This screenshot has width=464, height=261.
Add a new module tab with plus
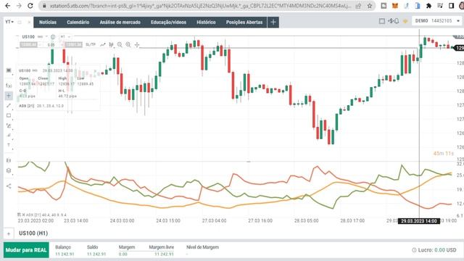(x=273, y=22)
